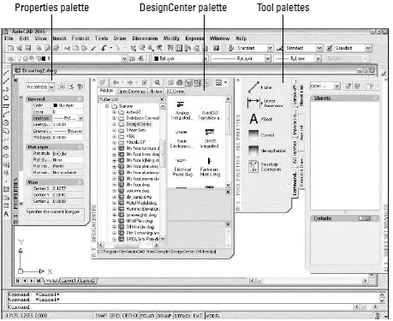Open the ByLayer linetype dropdown in toolbar
The width and height of the screenshot is (393, 321).
coord(241,58)
